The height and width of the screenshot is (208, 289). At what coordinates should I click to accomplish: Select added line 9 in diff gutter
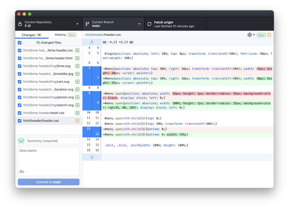(x=92, y=105)
